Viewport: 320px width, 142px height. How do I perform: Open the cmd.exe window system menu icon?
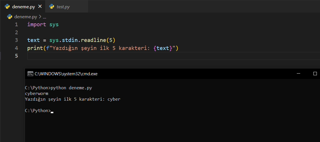click(x=30, y=74)
